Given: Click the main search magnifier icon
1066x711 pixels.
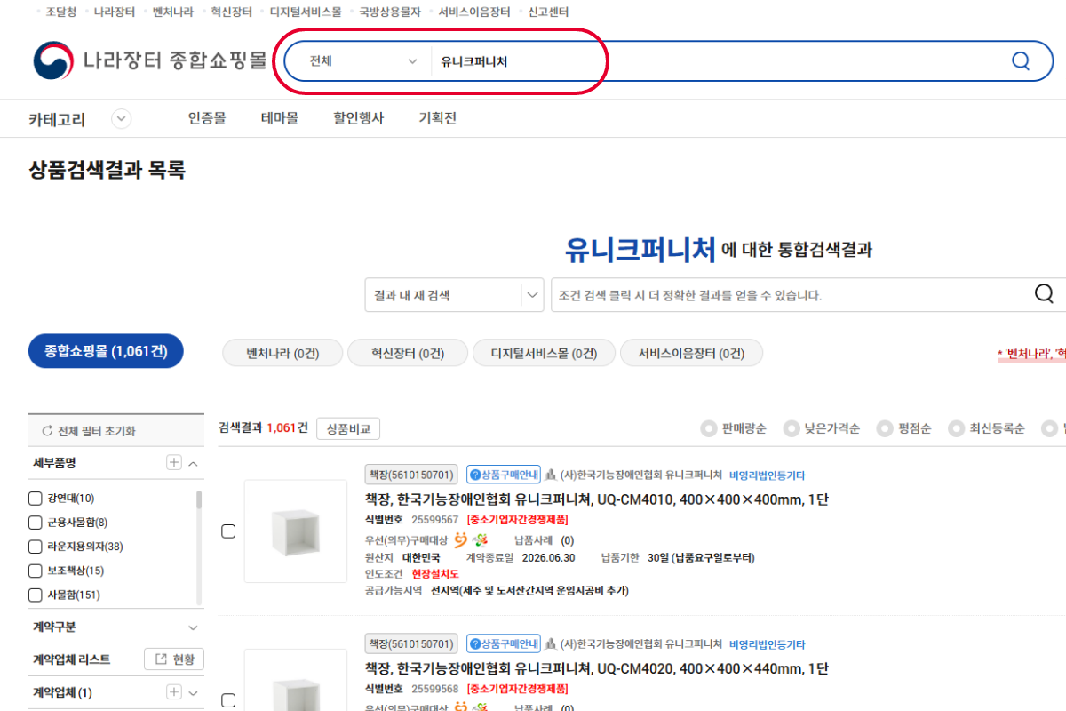Looking at the screenshot, I should [1021, 61].
